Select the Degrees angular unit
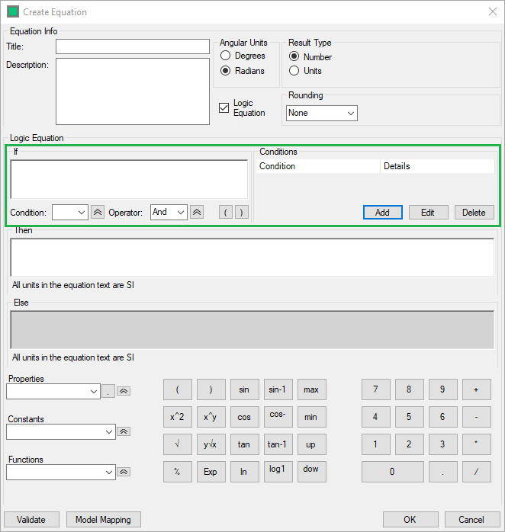 (x=226, y=56)
